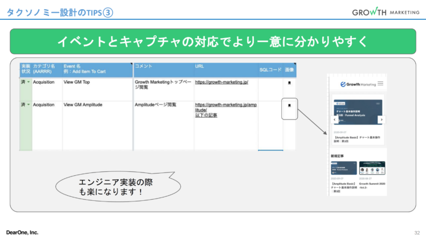Select the SQLコード column header
Screen dimensions: 426x239
pyautogui.click(x=270, y=70)
